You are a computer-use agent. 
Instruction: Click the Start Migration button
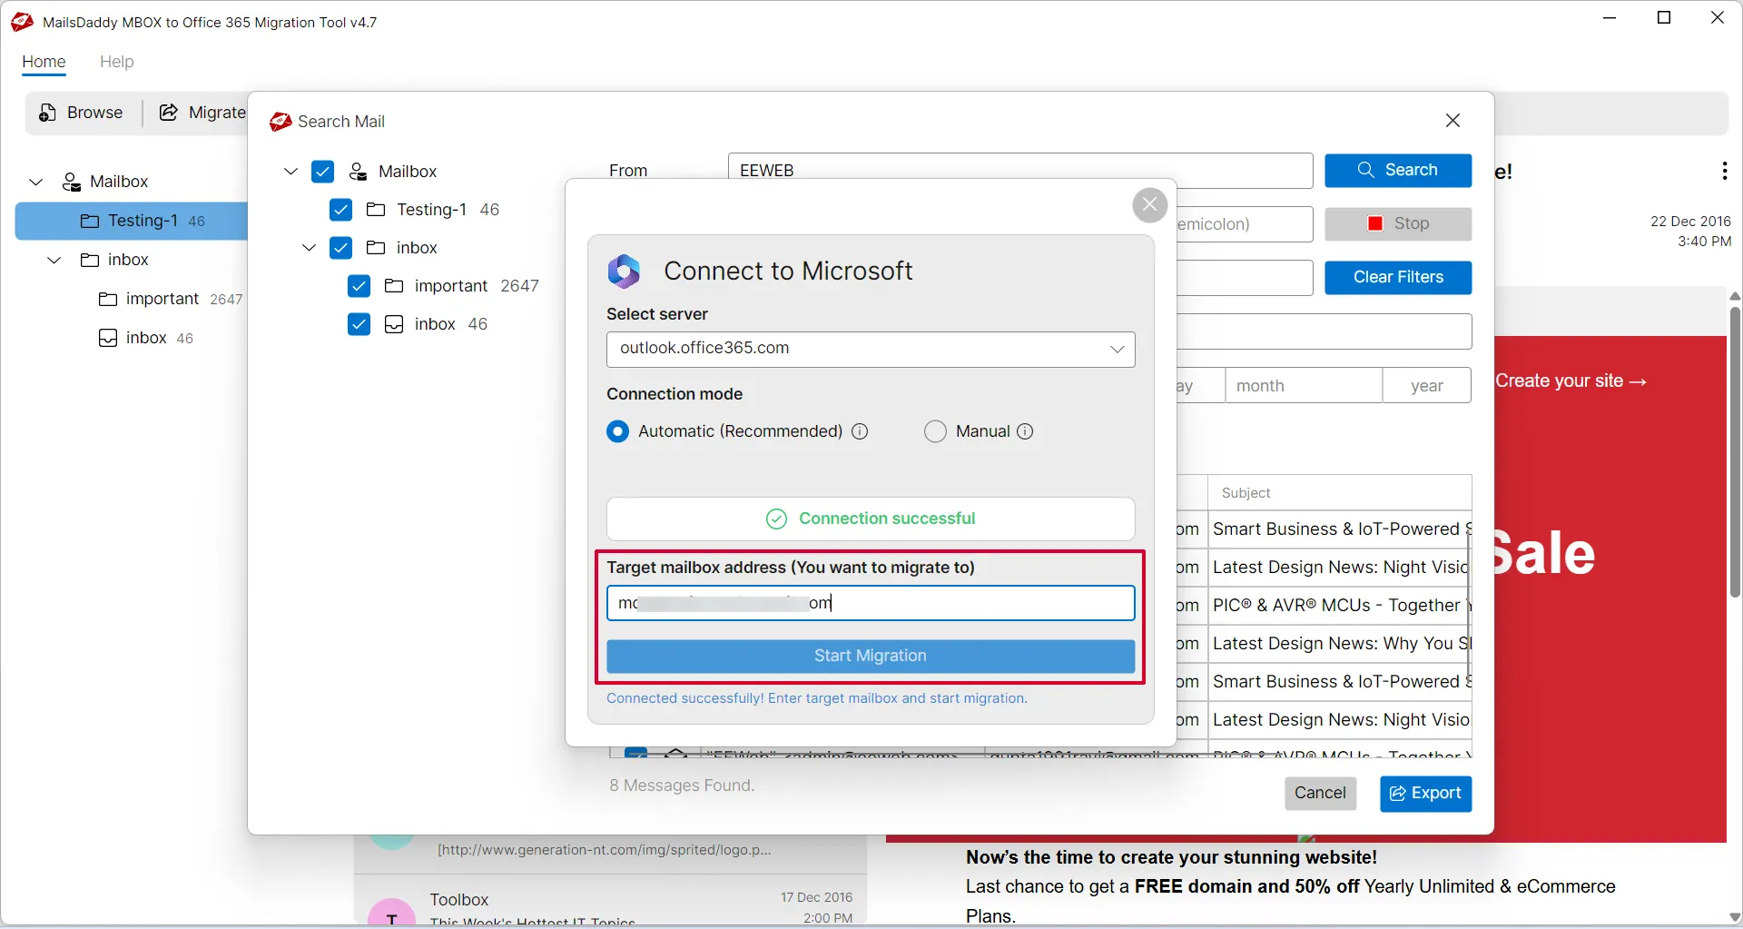pos(871,656)
